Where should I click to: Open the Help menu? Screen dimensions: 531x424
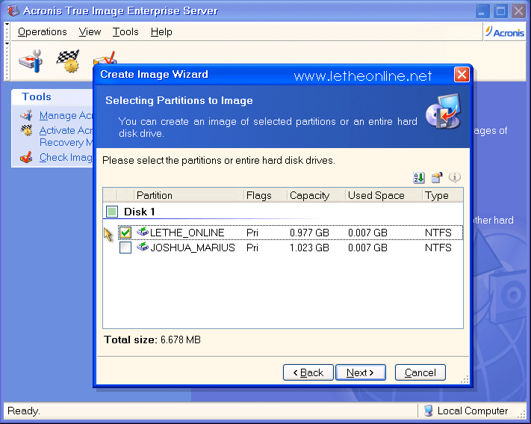[161, 32]
